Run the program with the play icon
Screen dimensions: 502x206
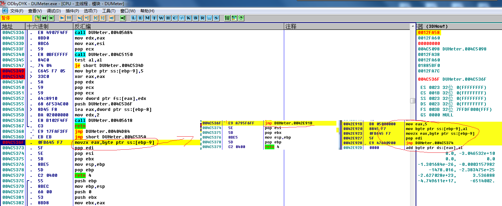point(62,18)
